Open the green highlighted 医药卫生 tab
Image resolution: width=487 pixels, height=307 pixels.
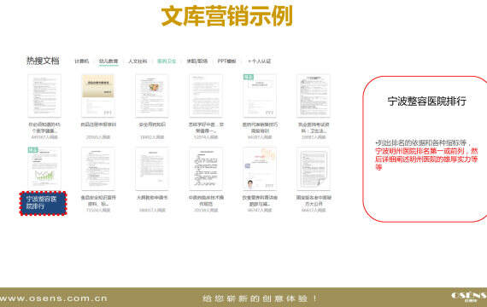click(x=167, y=61)
